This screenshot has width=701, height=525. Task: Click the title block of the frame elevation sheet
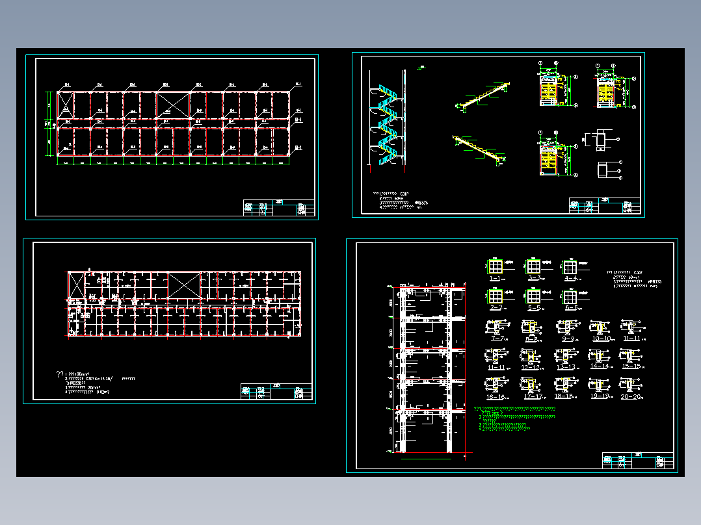pyautogui.click(x=638, y=460)
